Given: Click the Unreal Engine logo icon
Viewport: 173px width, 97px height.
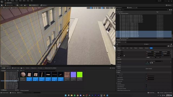Looking at the screenshot, I should coord(2,2).
